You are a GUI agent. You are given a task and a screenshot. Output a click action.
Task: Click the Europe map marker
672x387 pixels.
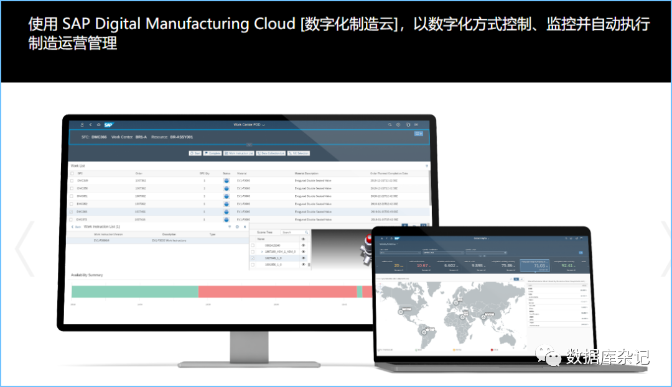click(455, 303)
